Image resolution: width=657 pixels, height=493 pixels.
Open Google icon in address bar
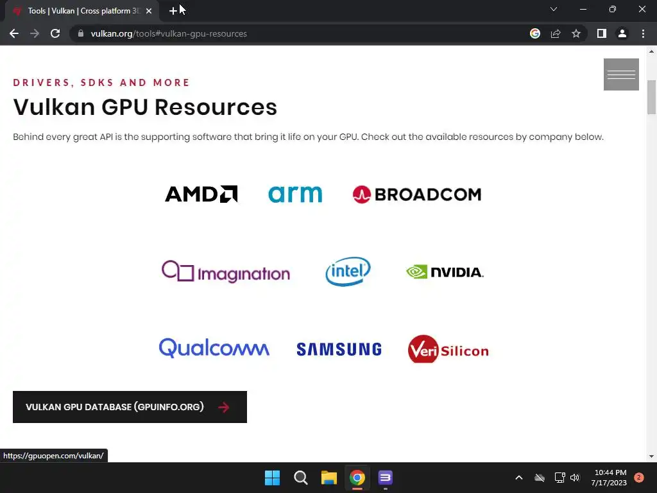tap(535, 33)
